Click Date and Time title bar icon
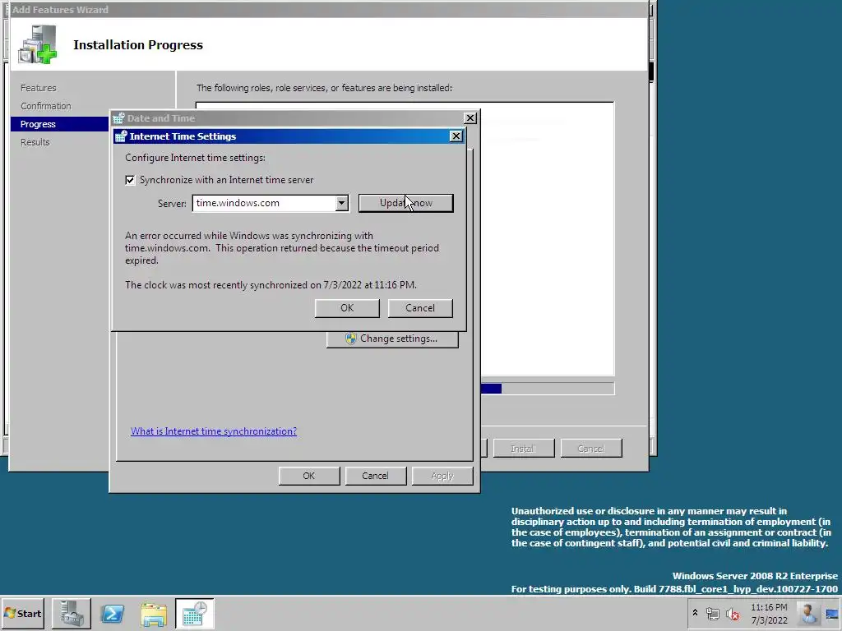The height and width of the screenshot is (631, 842). pyautogui.click(x=118, y=118)
